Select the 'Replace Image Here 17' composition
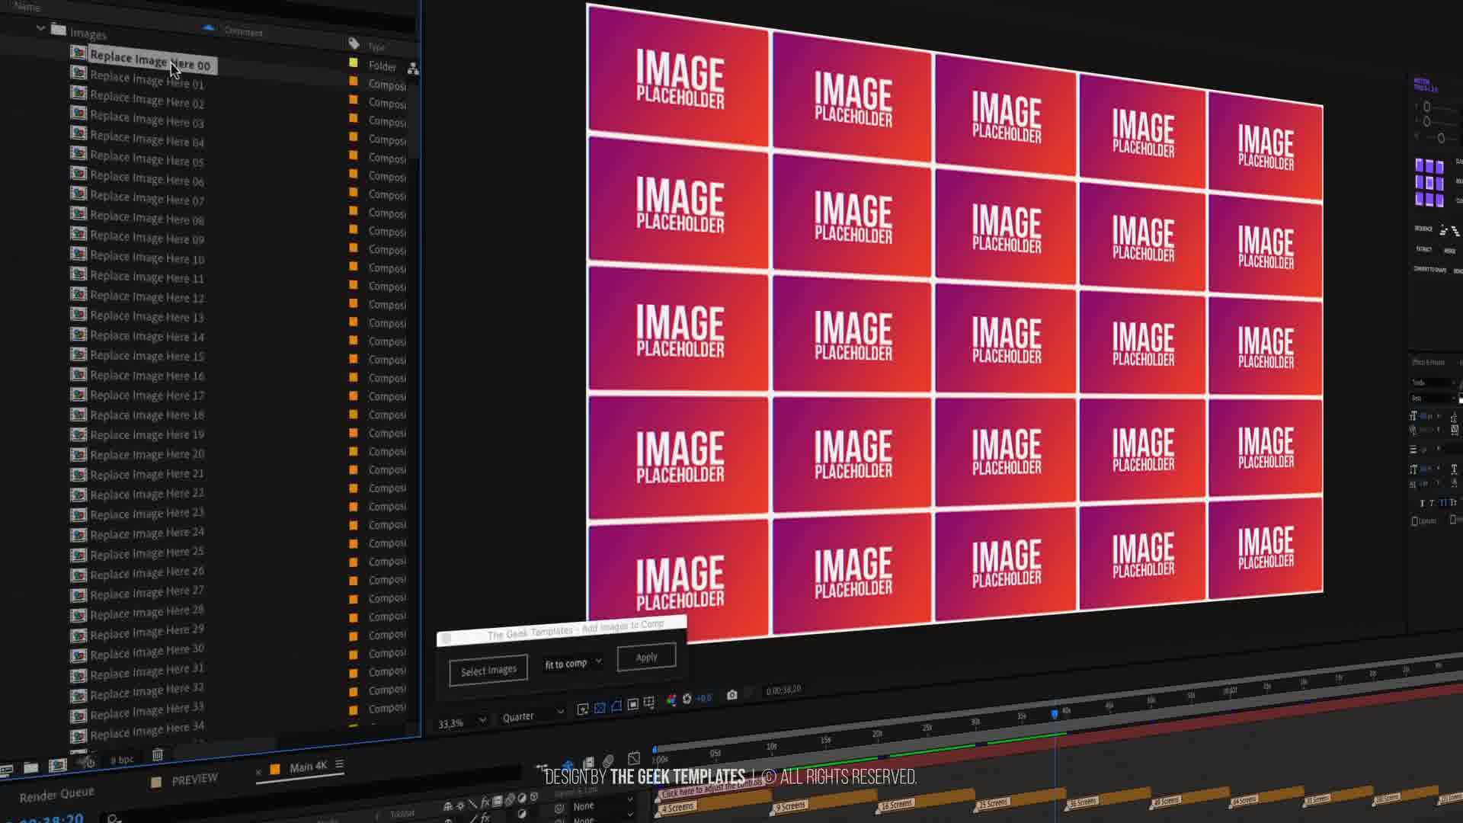This screenshot has width=1463, height=823. (147, 395)
